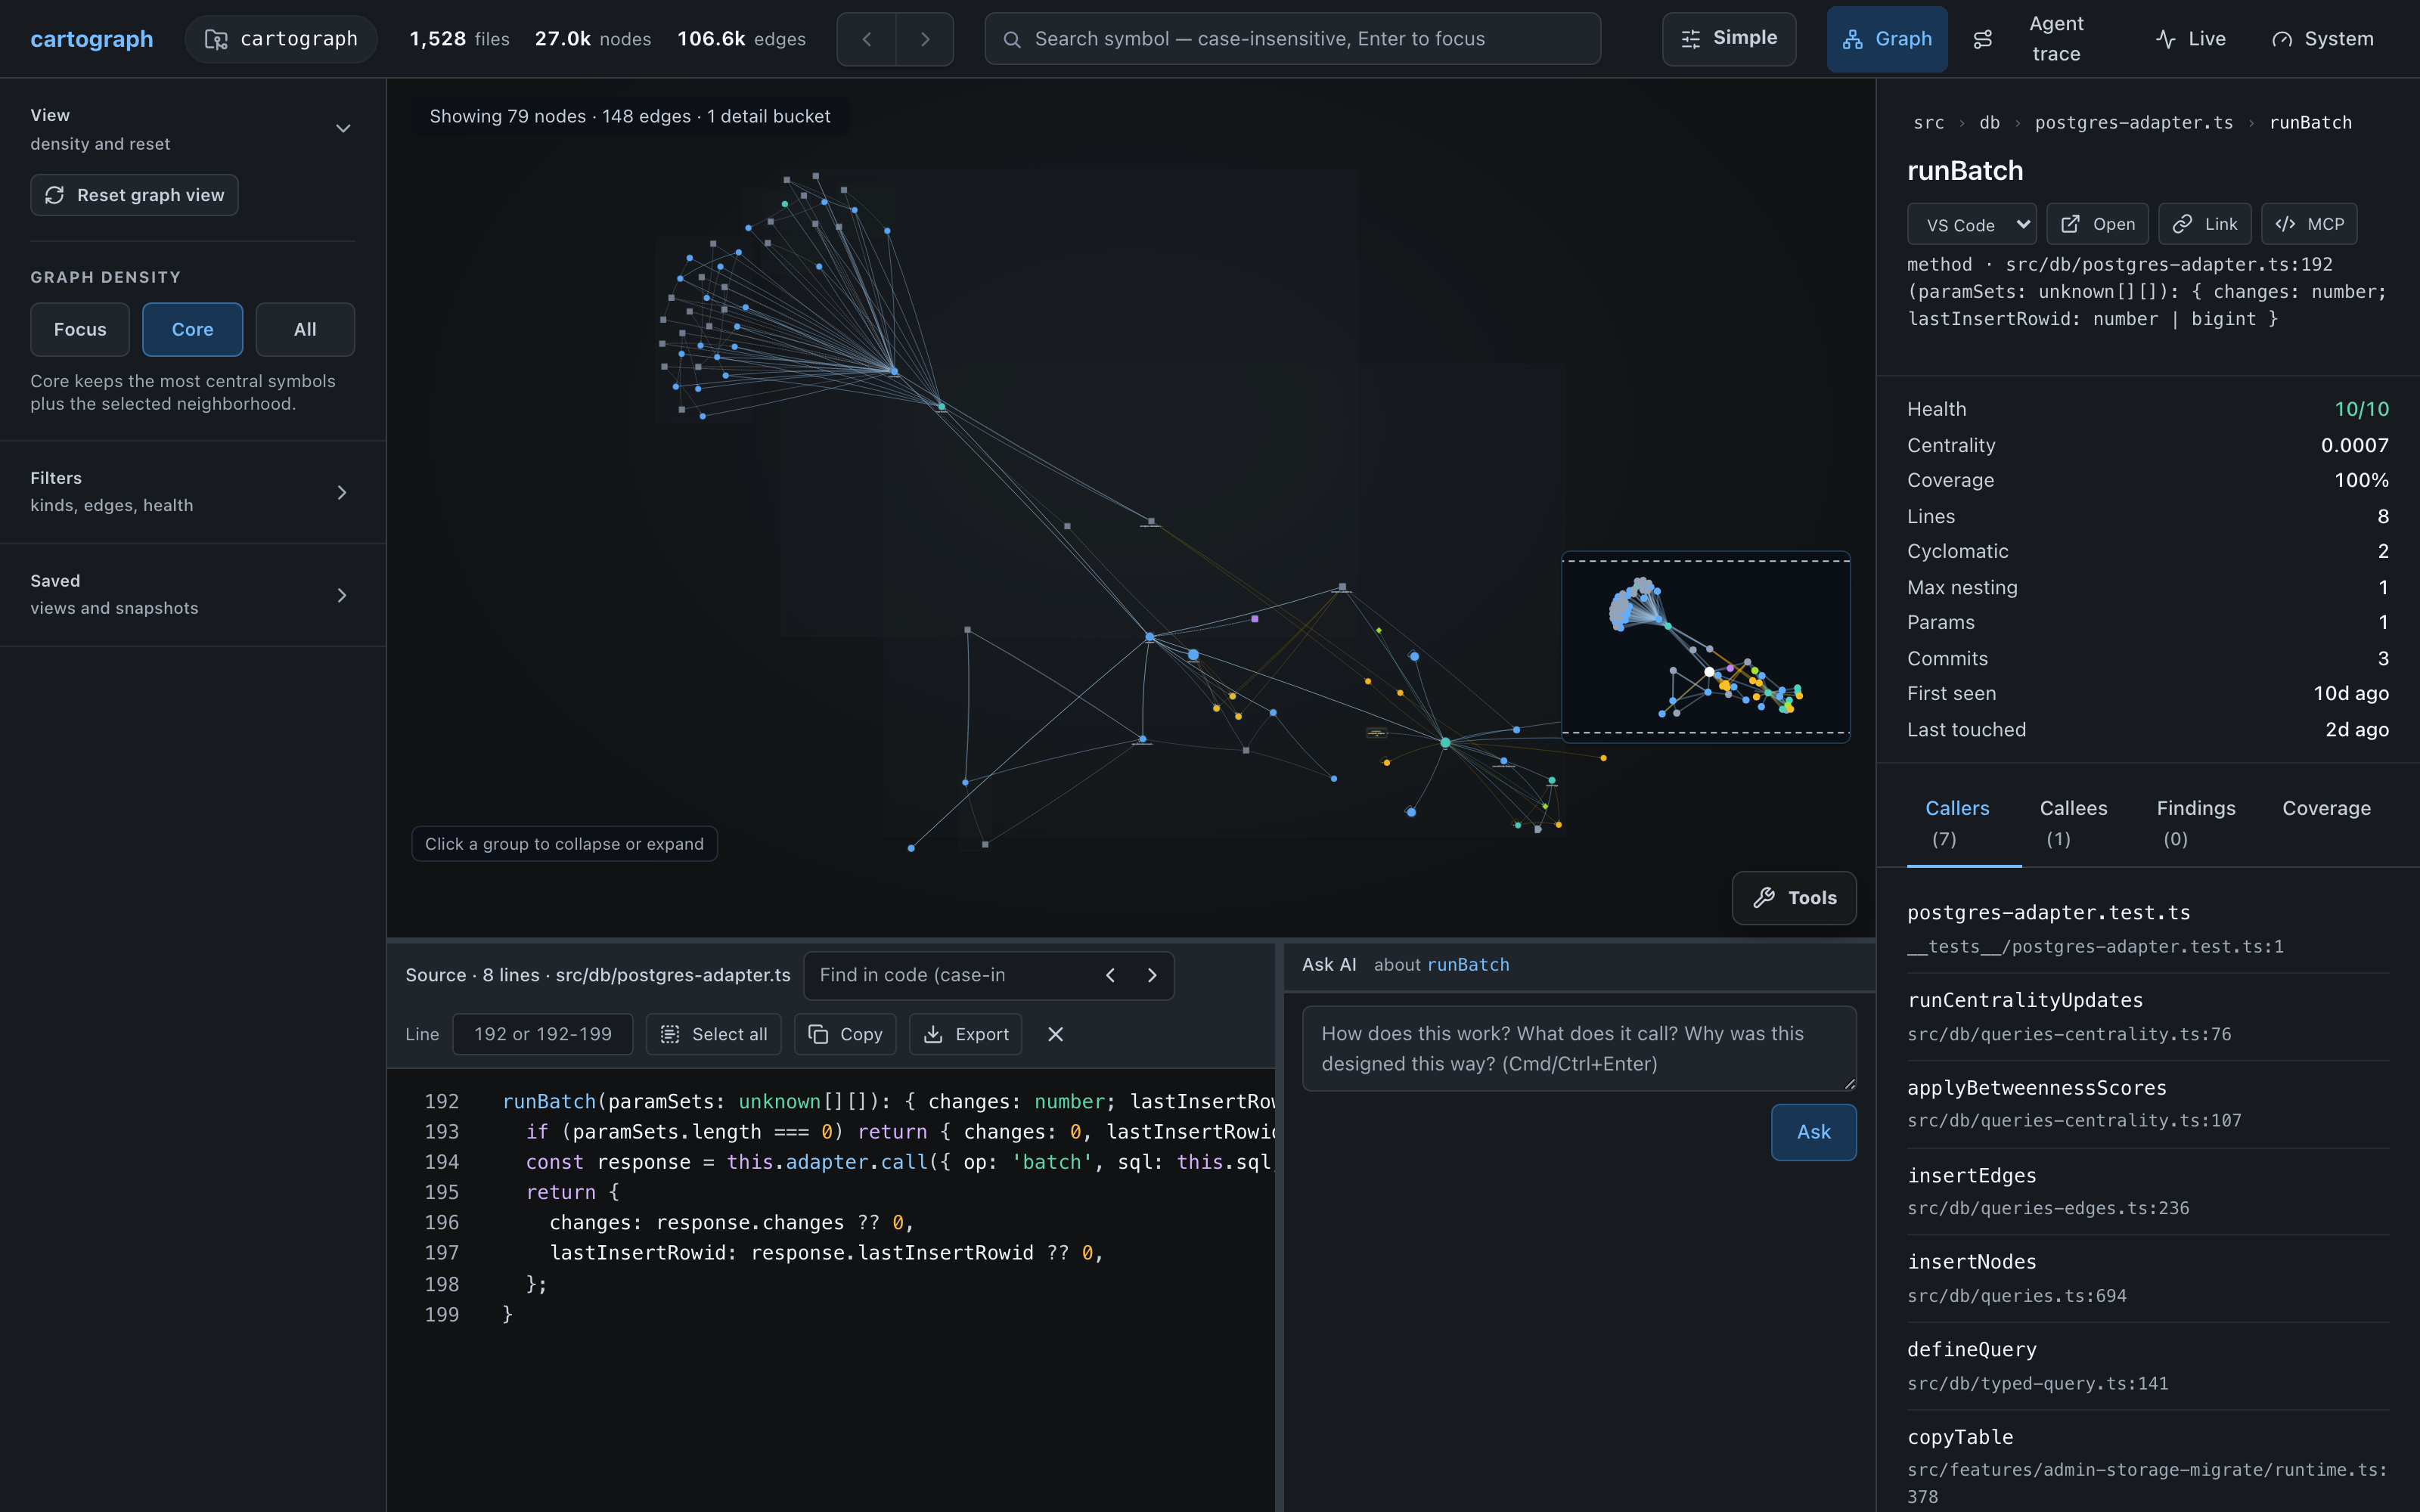Viewport: 2420px width, 1512px height.
Task: Click the Agent trace icon
Action: [1983, 39]
